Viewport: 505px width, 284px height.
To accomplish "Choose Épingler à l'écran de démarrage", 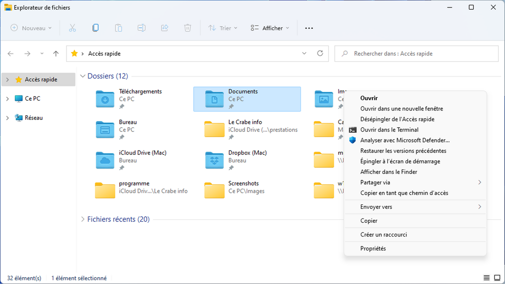I will 415,161.
